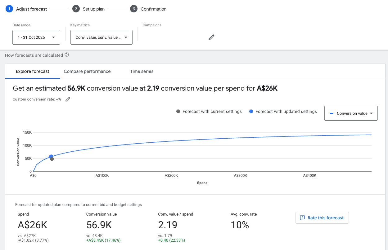Switch to the Compare performance tab
The width and height of the screenshot is (388, 250).
point(87,71)
